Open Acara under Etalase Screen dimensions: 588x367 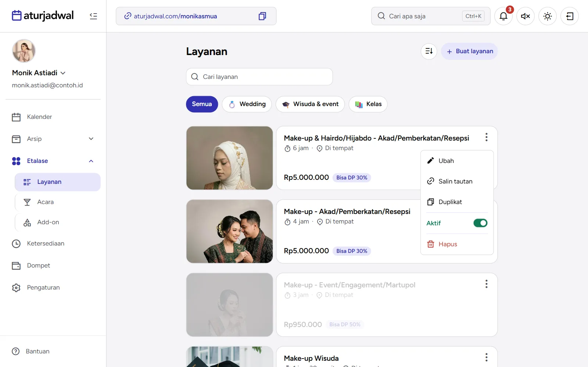(x=58, y=202)
